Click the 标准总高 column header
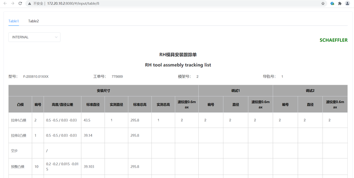Image resolution: width=354 pixels, height=178 pixels. coord(140,104)
